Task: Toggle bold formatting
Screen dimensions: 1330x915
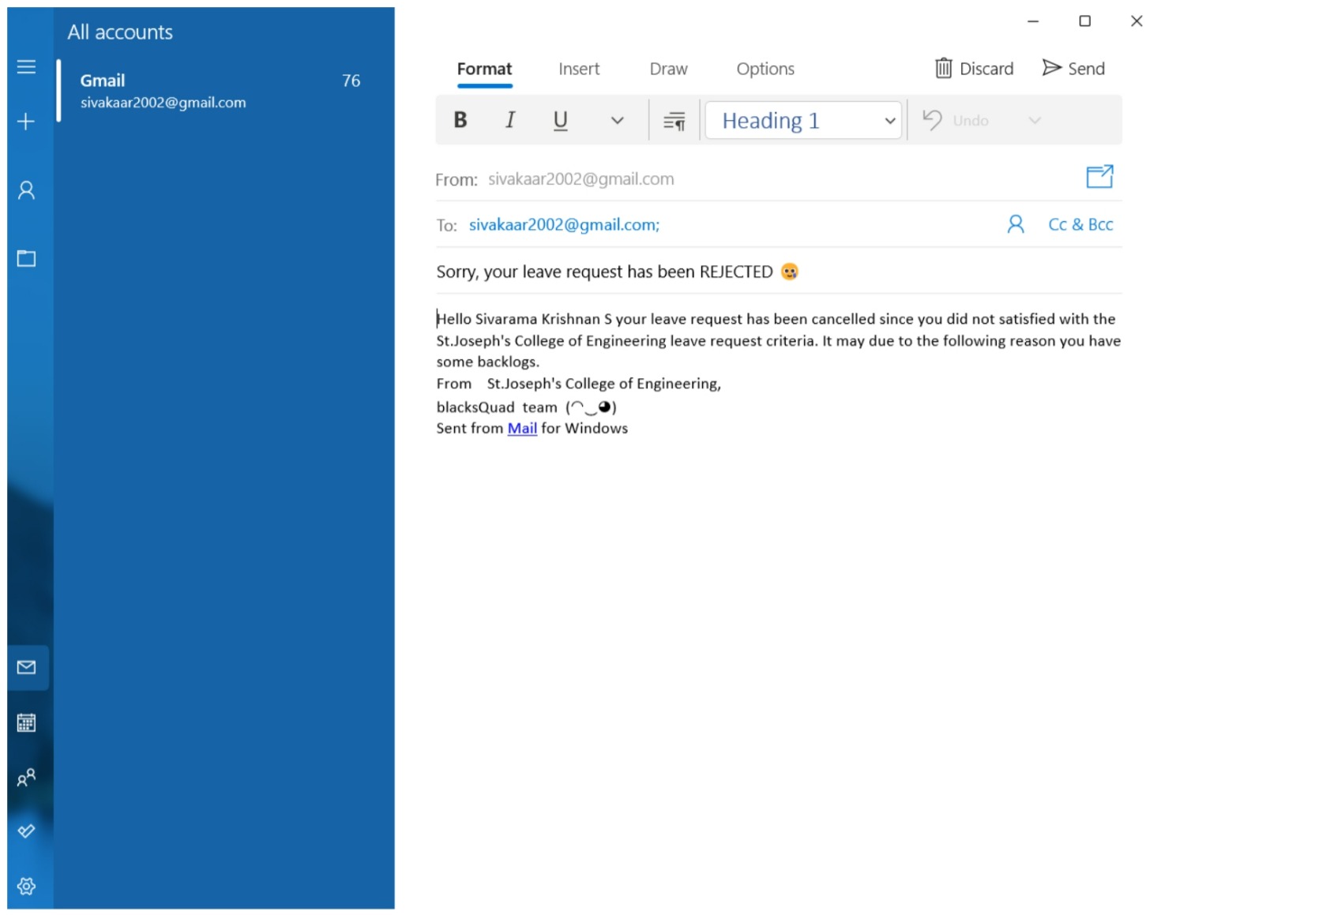Action: click(x=460, y=120)
